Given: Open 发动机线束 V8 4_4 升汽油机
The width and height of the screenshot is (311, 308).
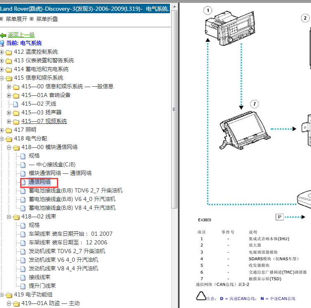Looking at the screenshot, I should coord(64,268).
